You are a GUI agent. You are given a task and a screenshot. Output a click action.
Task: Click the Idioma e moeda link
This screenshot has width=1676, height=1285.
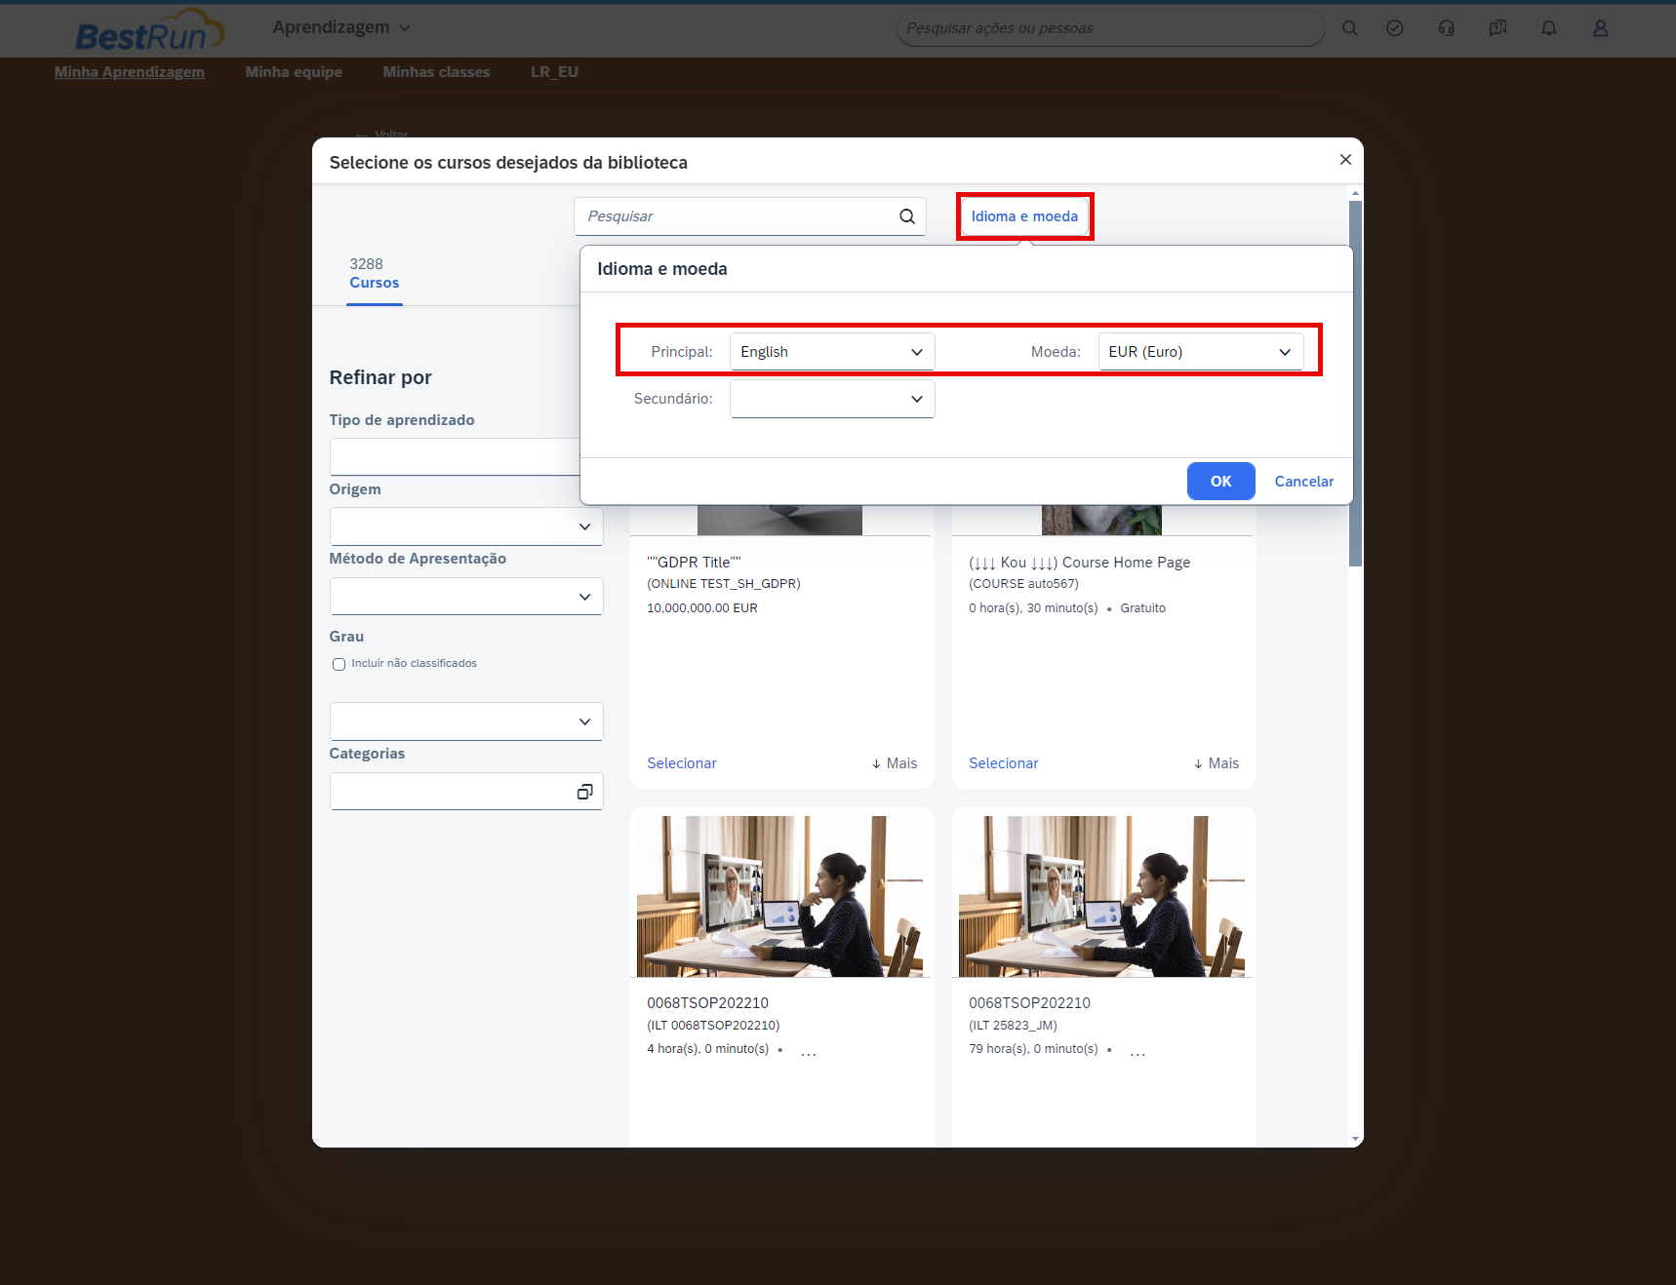coord(1024,216)
